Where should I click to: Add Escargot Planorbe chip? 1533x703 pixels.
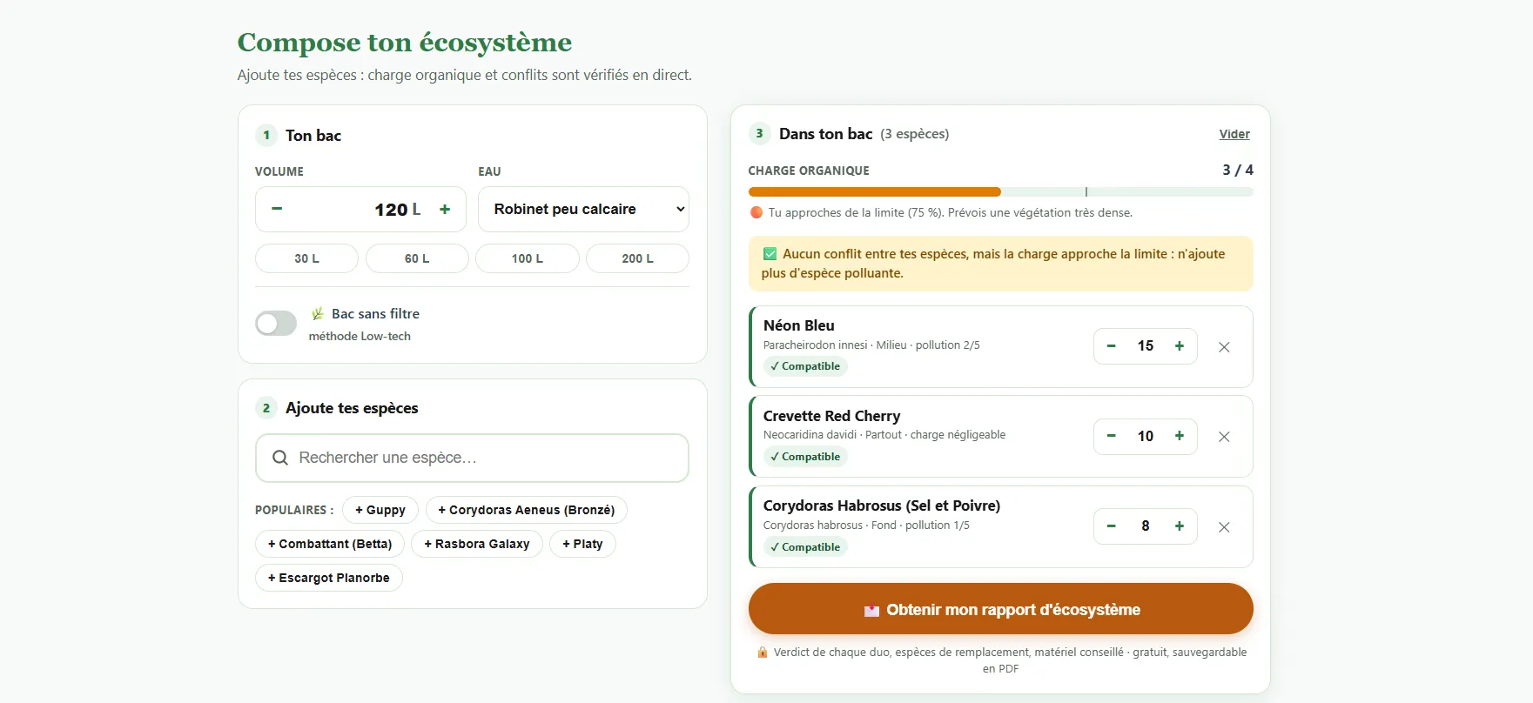click(329, 578)
